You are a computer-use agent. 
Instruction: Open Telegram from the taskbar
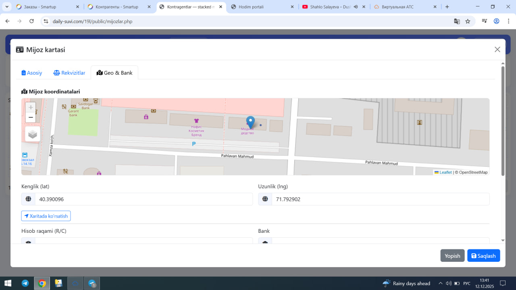coord(25,283)
